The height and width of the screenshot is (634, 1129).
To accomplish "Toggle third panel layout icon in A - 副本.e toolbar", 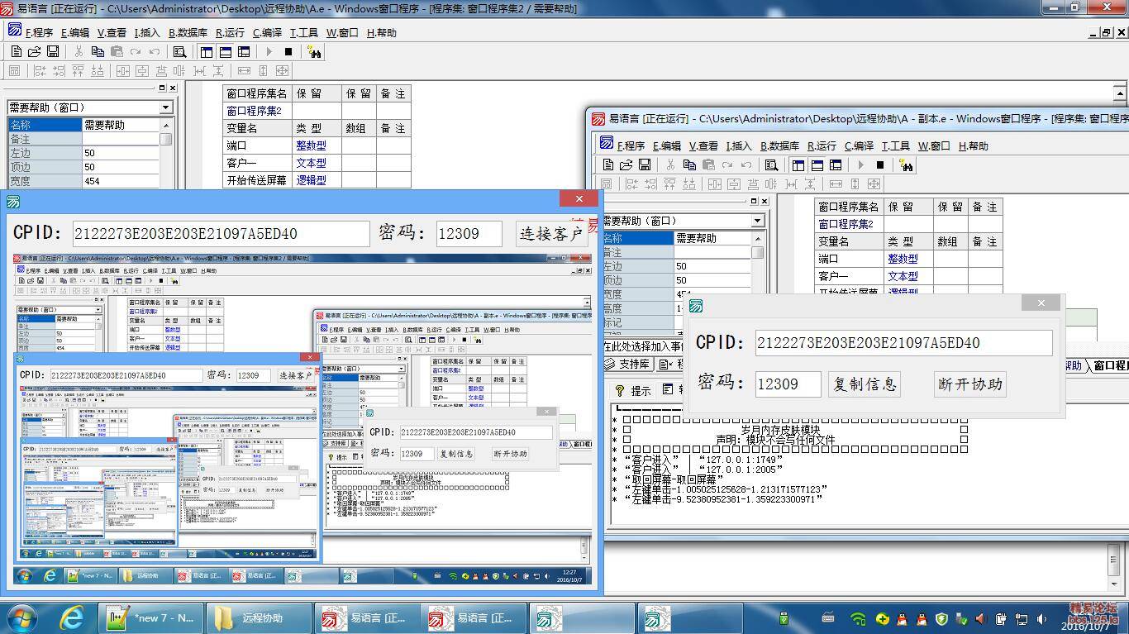I will pyautogui.click(x=836, y=164).
